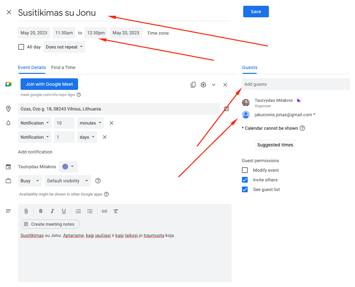
Task: Remove the Google Meet conferencing
Action: tap(225, 85)
